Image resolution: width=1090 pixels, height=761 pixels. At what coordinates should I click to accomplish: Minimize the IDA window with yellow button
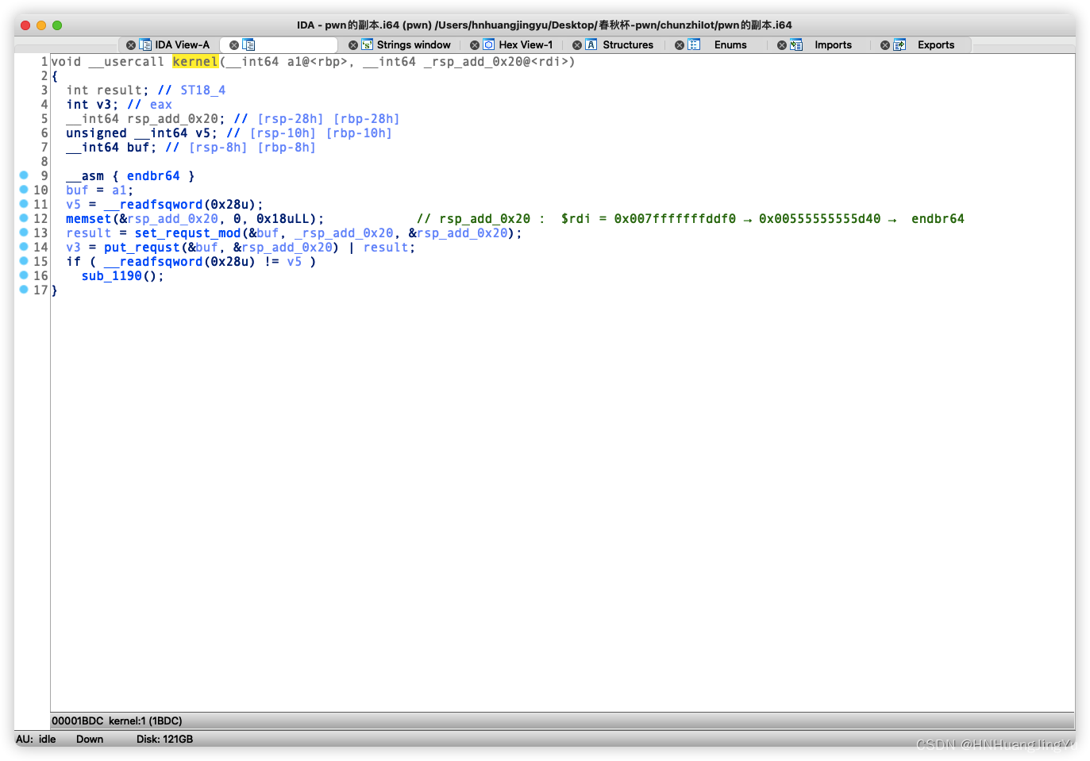(x=41, y=25)
